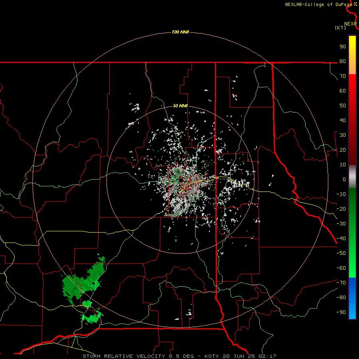Click the -10 value on velocity scale
Viewport: 359px width, 359px height.
[341, 194]
